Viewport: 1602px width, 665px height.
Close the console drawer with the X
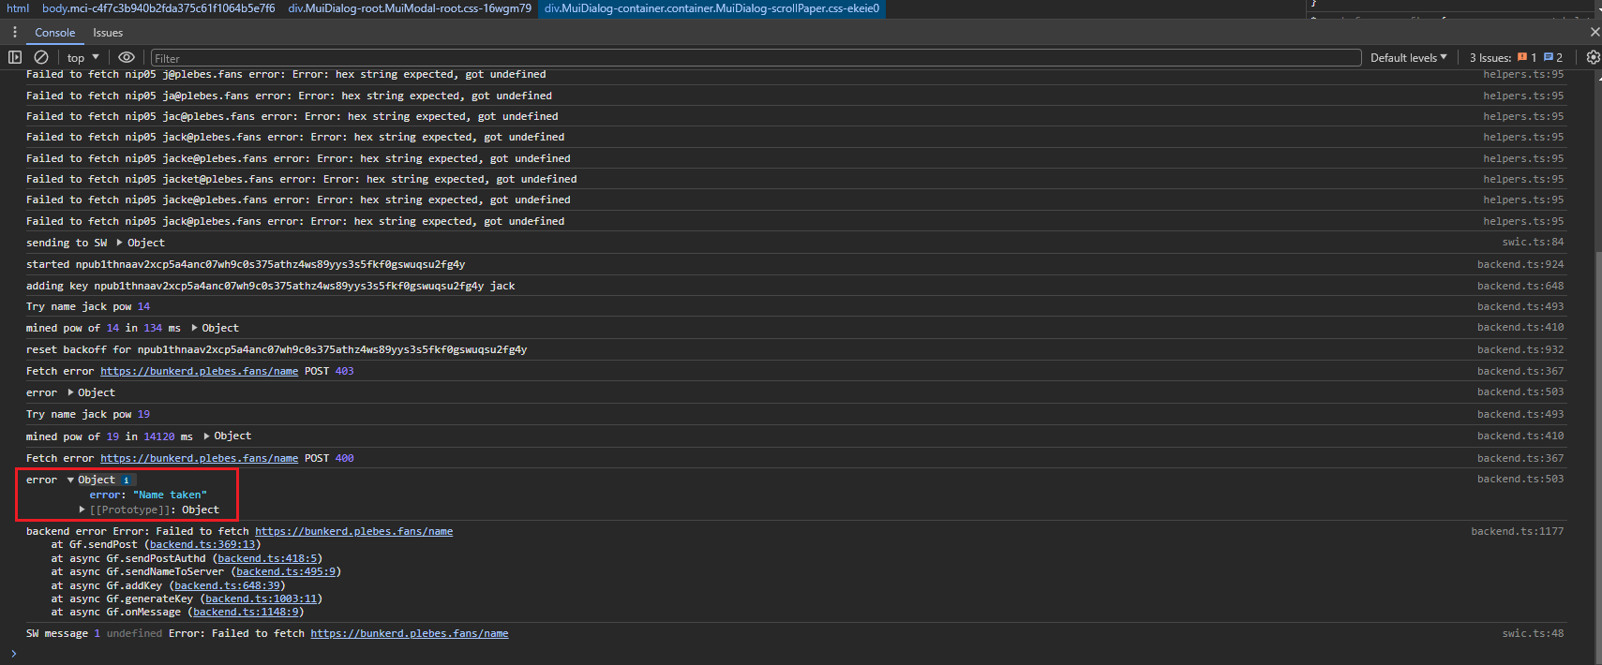(x=1595, y=32)
